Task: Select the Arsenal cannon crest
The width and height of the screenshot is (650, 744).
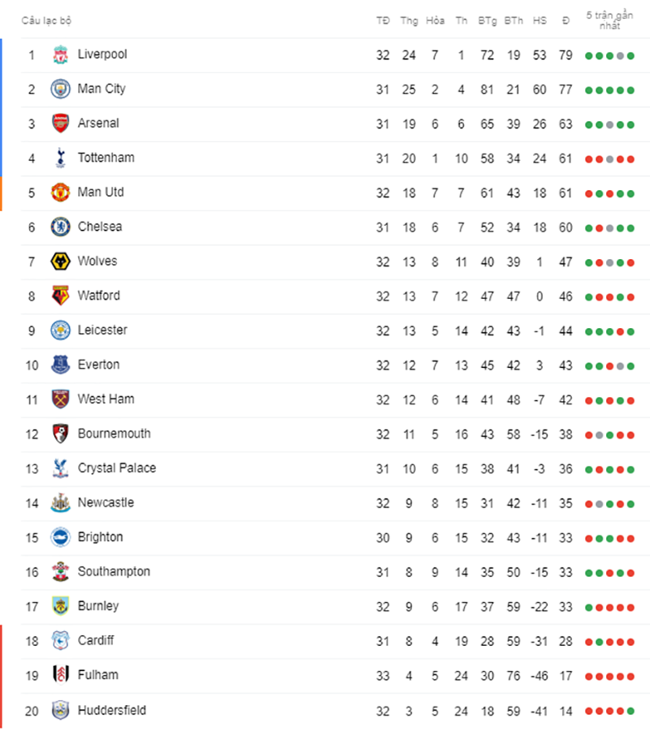Action: click(x=60, y=123)
